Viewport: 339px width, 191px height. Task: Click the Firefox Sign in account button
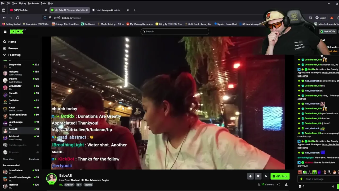coord(321,18)
